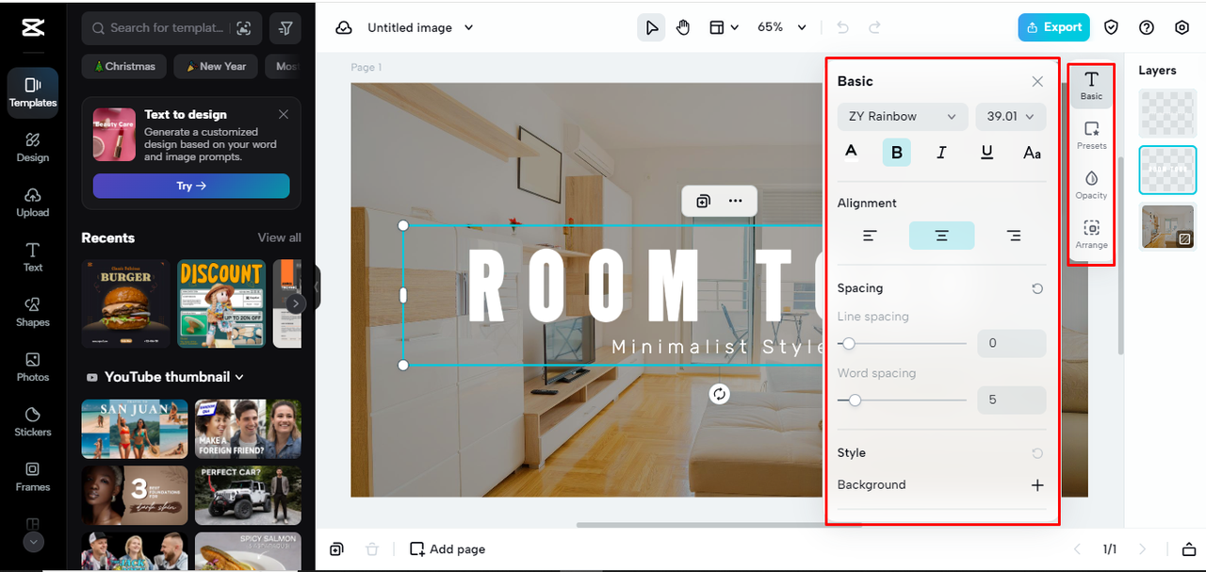Open the 65% zoom level dropdown
This screenshot has height=572, width=1206.
(x=782, y=28)
